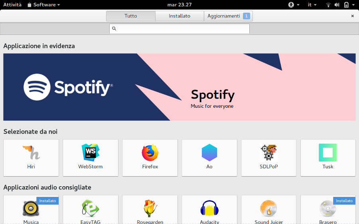The width and height of the screenshot is (359, 224).
Task: Click the Rosegarden rose icon
Action: coord(150,208)
